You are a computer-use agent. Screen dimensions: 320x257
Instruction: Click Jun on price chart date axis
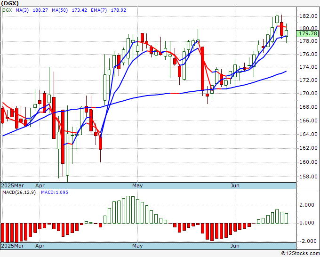235,185
